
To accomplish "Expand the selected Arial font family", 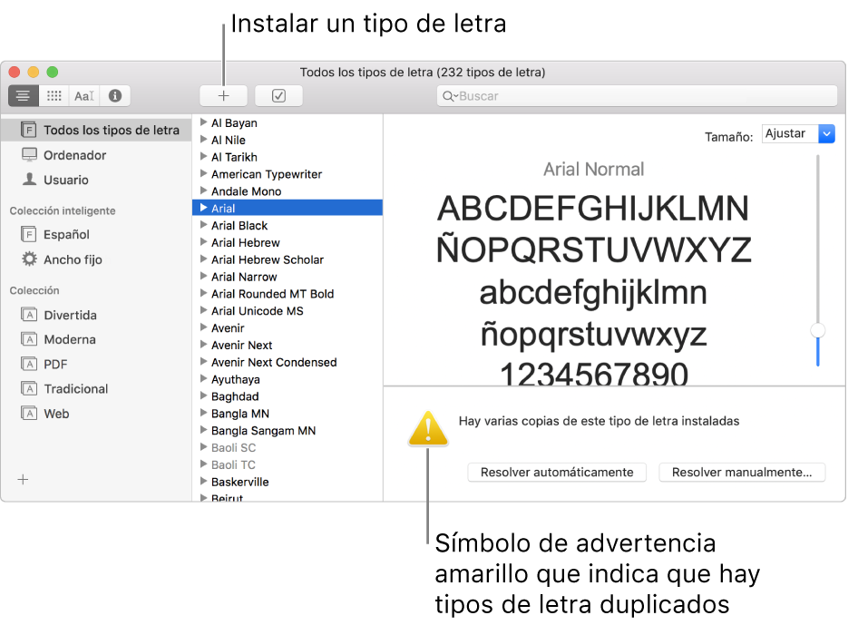I will [x=204, y=208].
